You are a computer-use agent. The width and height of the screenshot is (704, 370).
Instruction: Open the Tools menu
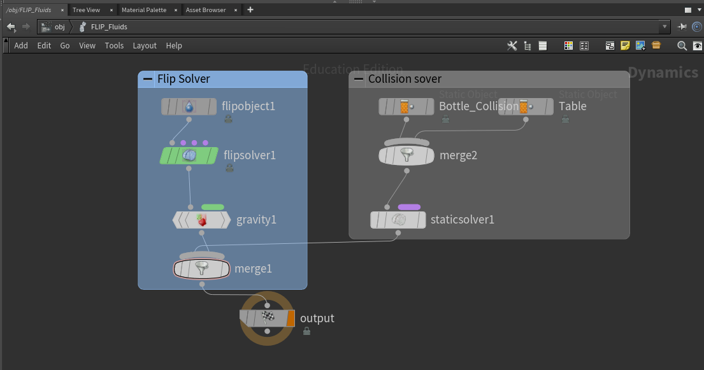pos(114,46)
